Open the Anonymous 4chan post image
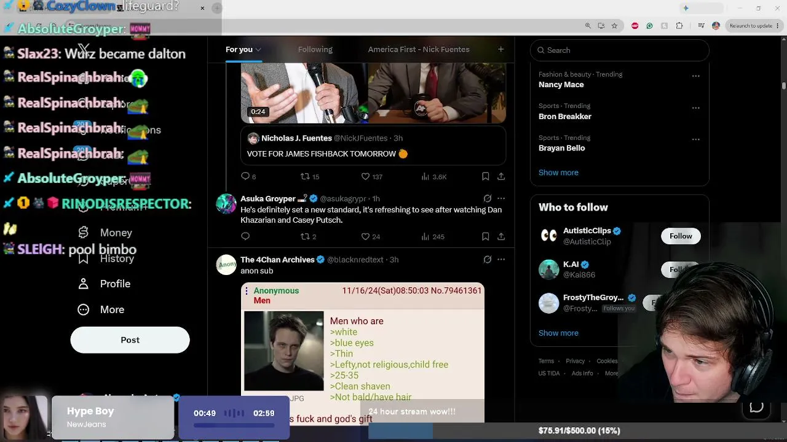The image size is (787, 442). tap(283, 351)
